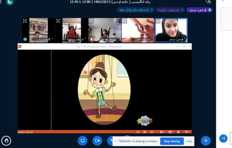
Task: Click the teacher's webcam thumbnail
Action: [x=171, y=30]
